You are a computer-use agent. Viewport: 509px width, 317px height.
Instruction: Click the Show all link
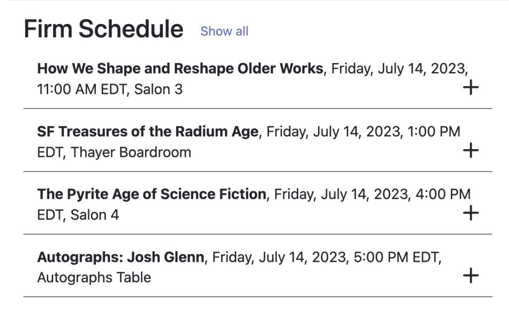pyautogui.click(x=224, y=31)
